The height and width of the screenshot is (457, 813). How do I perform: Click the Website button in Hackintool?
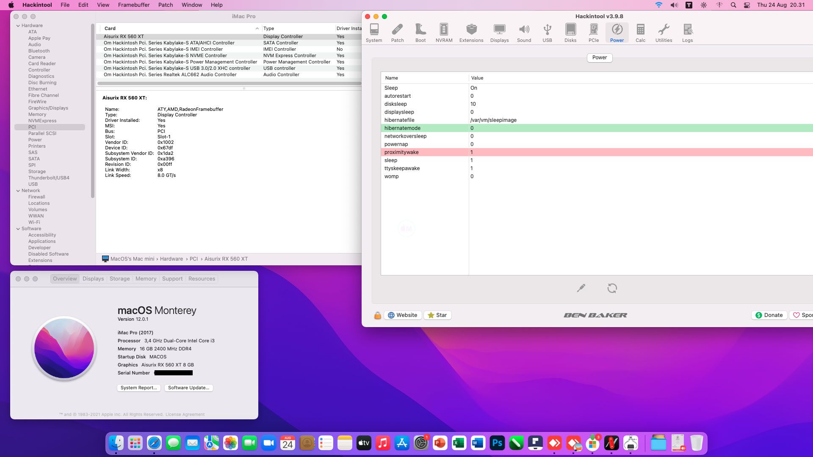click(403, 315)
